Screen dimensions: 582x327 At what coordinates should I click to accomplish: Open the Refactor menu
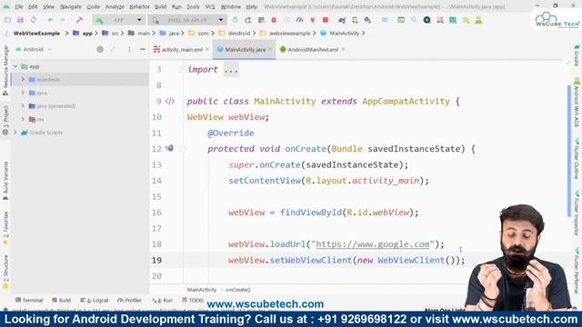click(x=139, y=6)
